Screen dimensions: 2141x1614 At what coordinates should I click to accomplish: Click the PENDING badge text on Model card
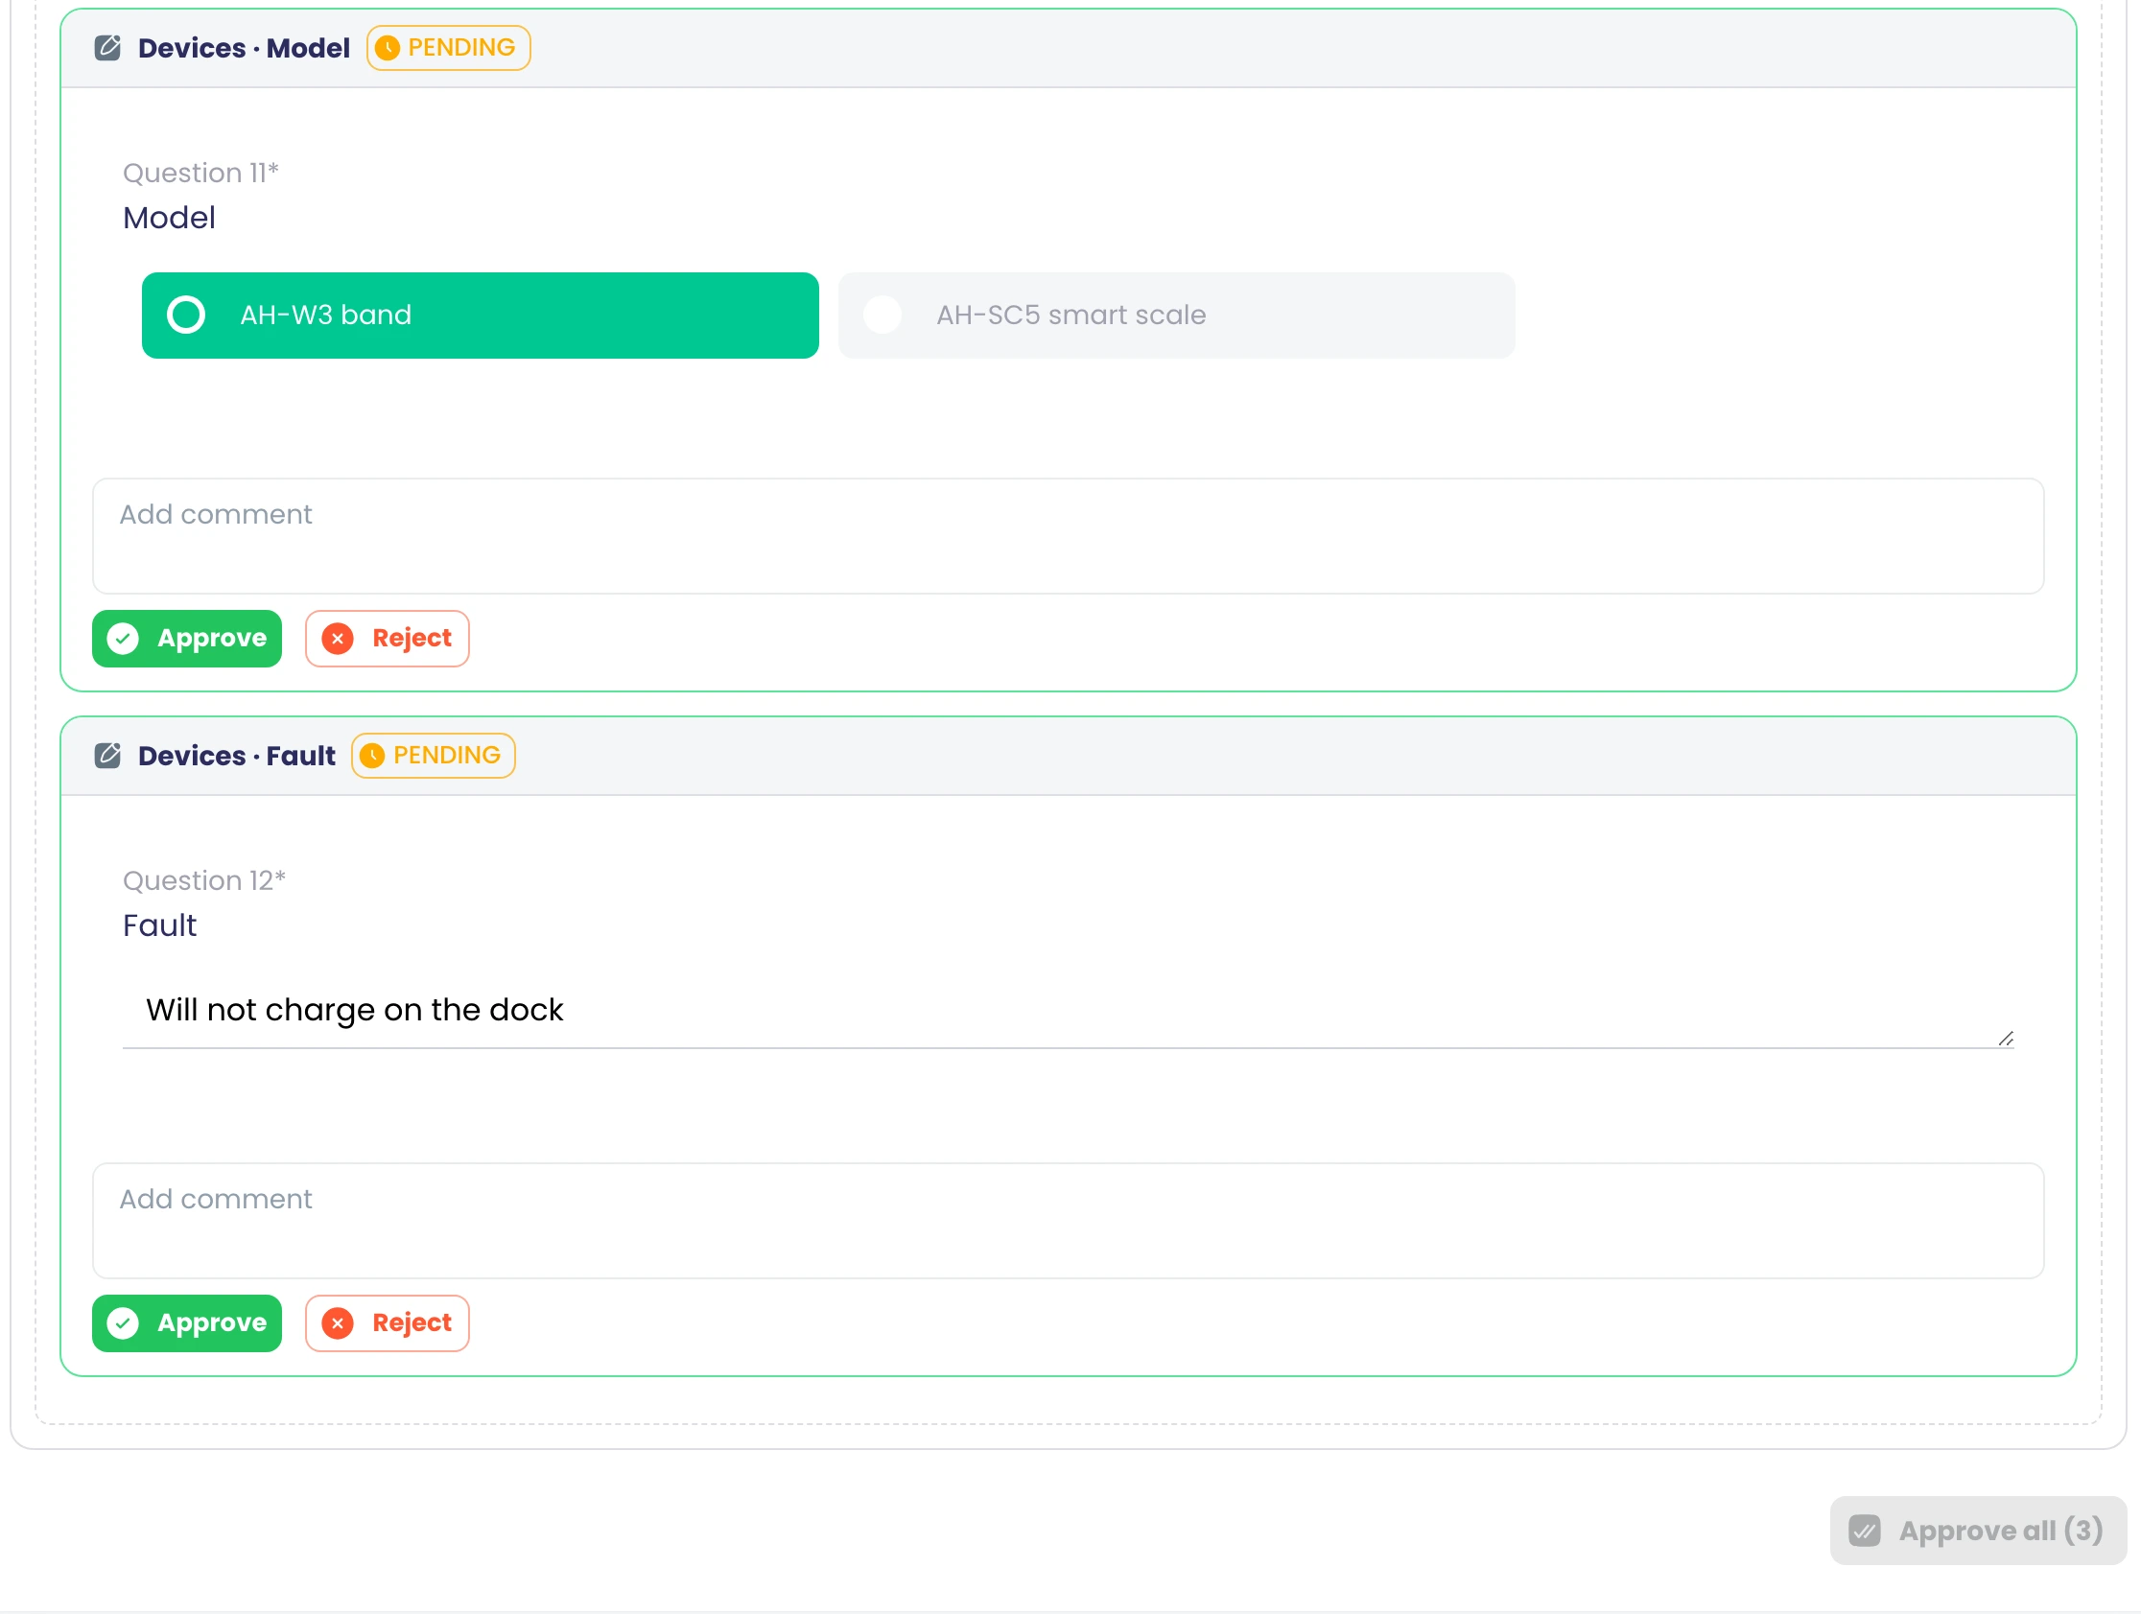pos(461,47)
